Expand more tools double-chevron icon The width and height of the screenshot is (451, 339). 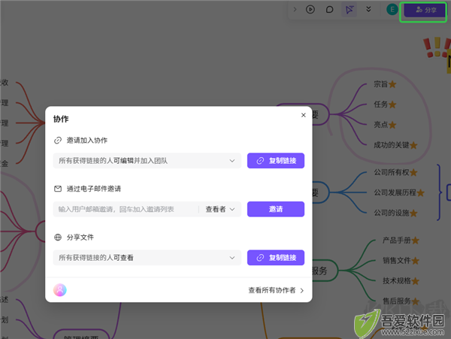[368, 10]
